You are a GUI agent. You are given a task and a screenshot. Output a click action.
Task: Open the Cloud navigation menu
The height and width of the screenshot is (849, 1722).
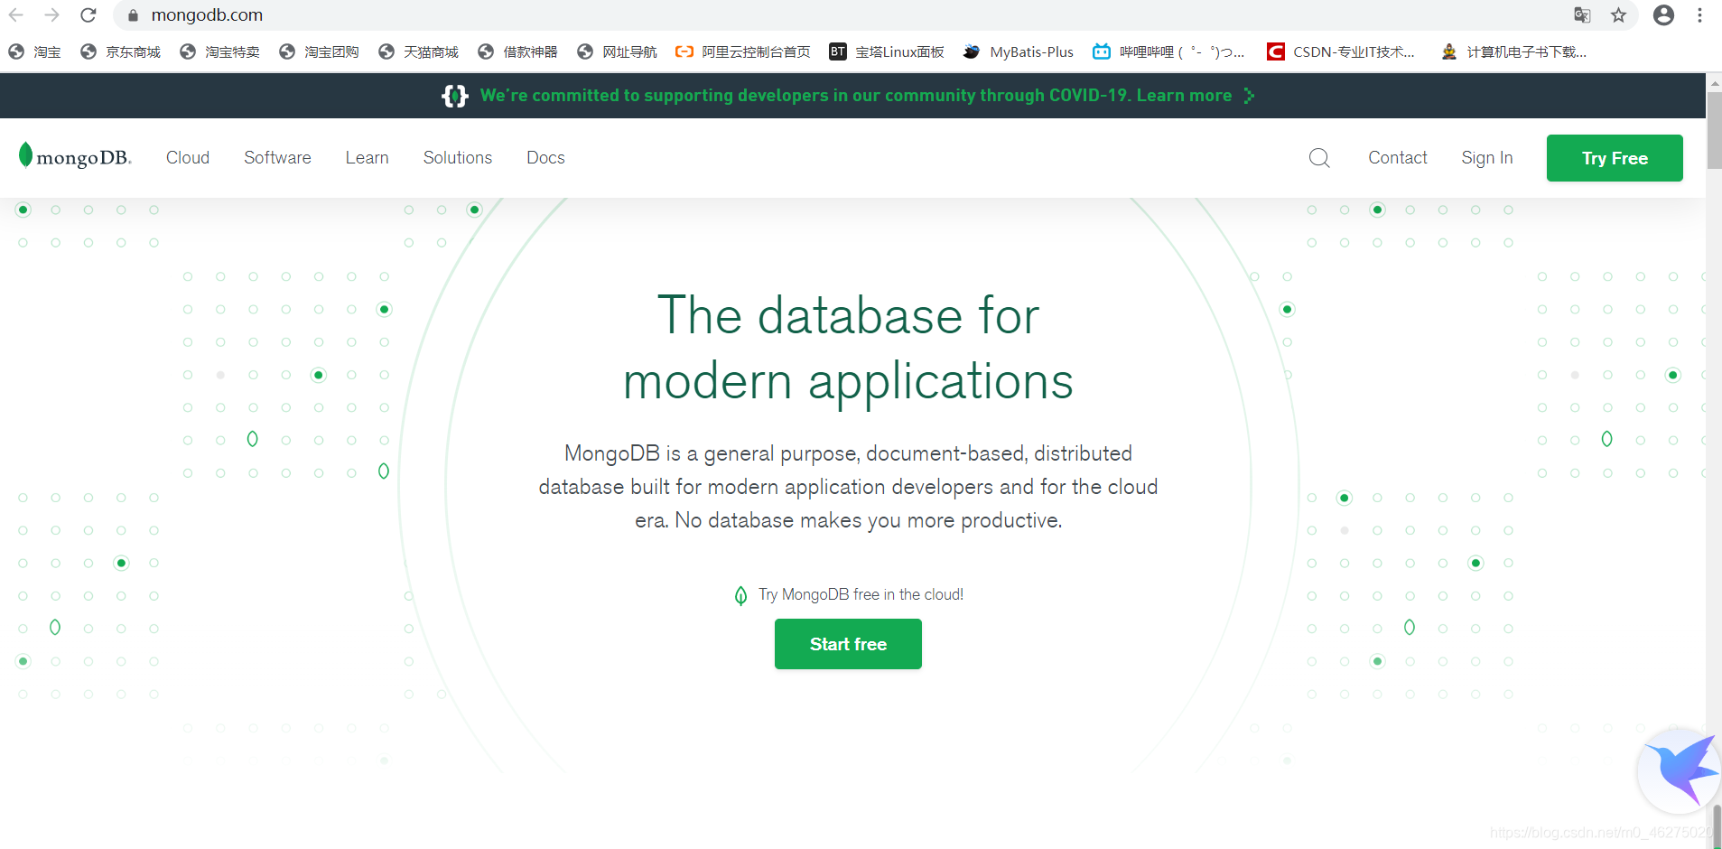(188, 158)
